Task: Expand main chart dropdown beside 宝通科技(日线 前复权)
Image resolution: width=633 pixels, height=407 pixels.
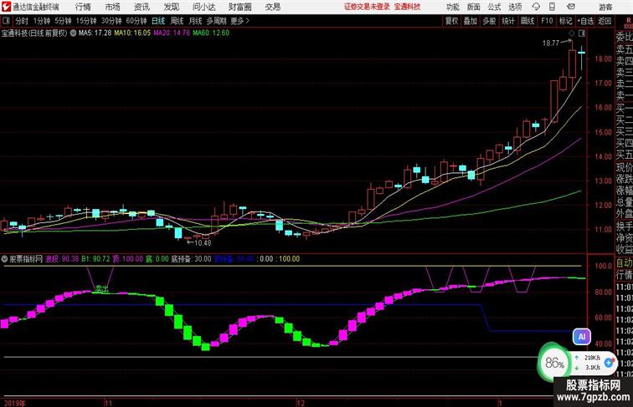Action: point(73,33)
